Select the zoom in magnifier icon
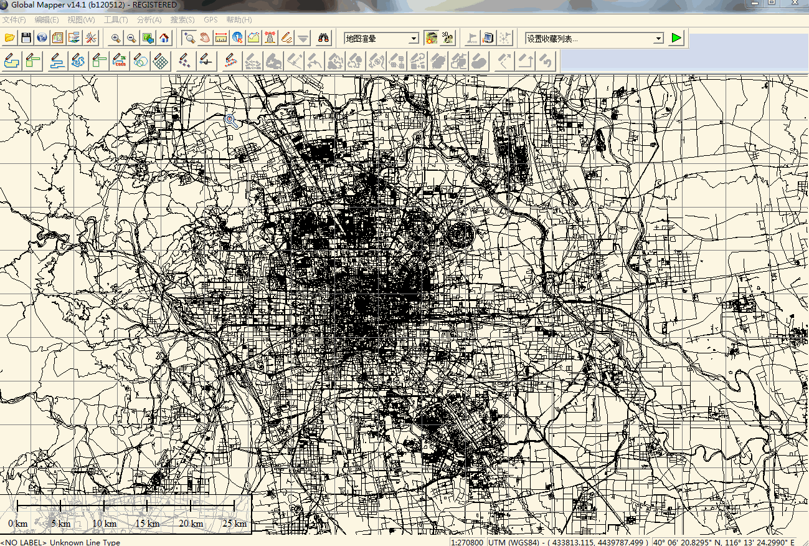809x546 pixels. [115, 38]
